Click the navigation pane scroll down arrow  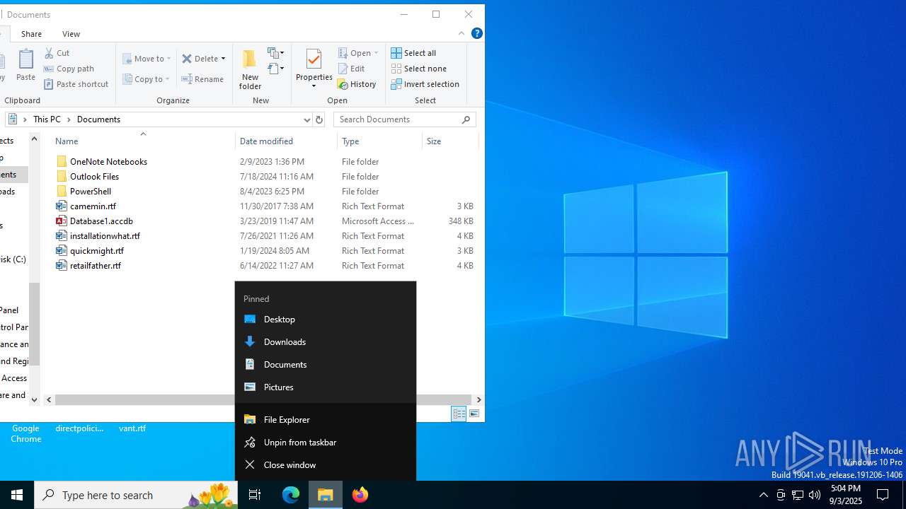34,399
